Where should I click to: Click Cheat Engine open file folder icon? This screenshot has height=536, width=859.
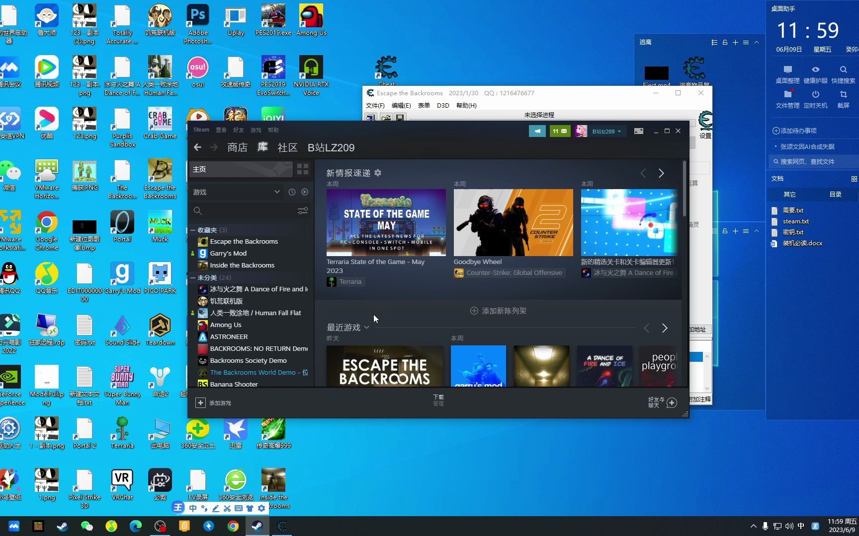[386, 118]
